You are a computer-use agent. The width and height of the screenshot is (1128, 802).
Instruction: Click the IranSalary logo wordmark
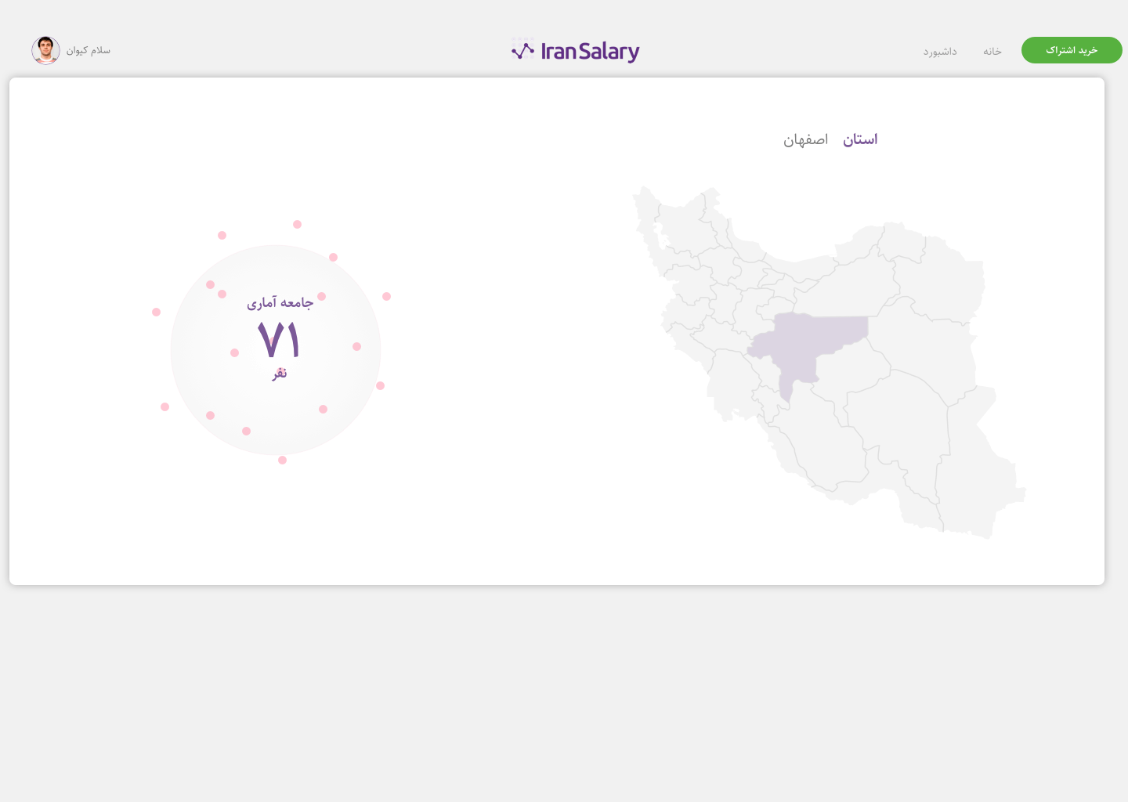(x=590, y=52)
